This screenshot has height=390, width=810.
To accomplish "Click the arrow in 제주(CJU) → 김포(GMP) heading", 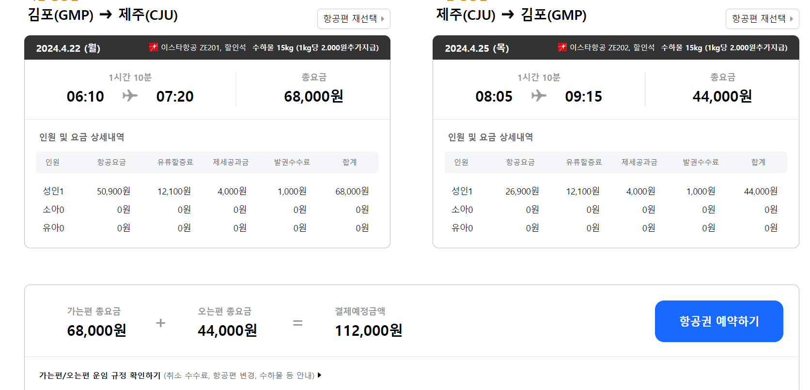I will pos(508,15).
